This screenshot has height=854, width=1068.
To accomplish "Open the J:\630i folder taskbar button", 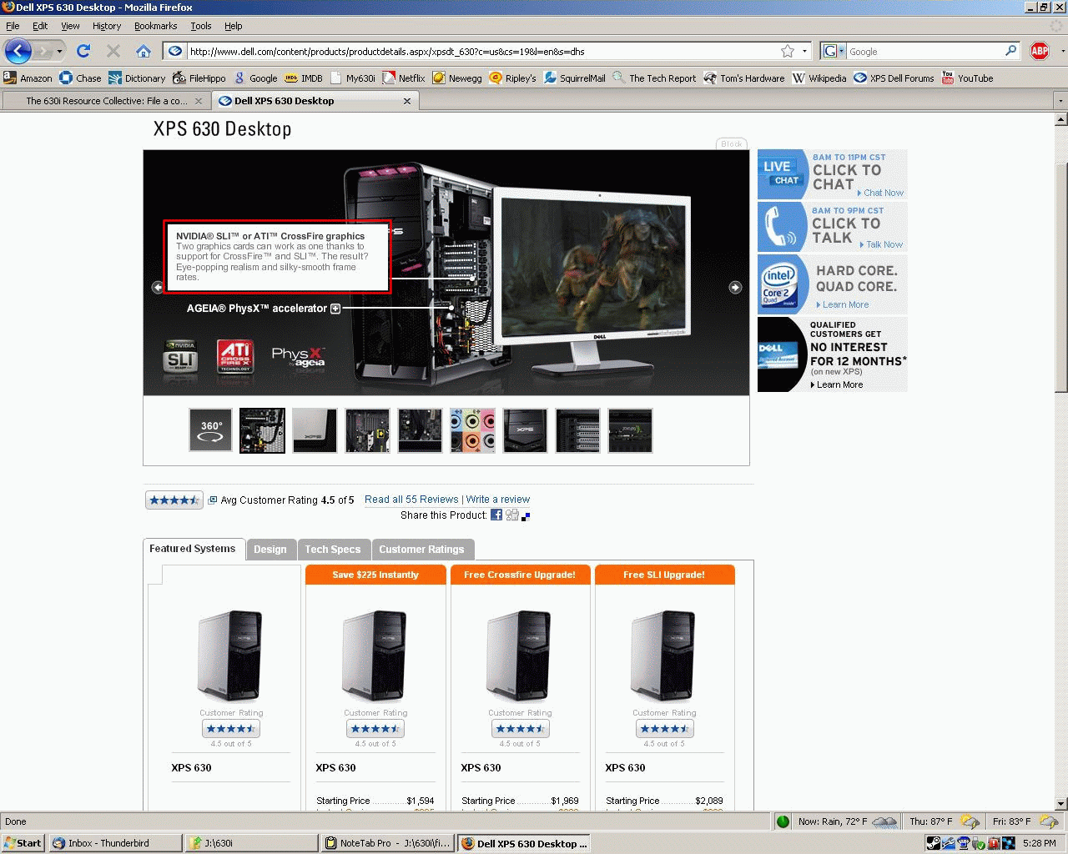I will point(252,843).
